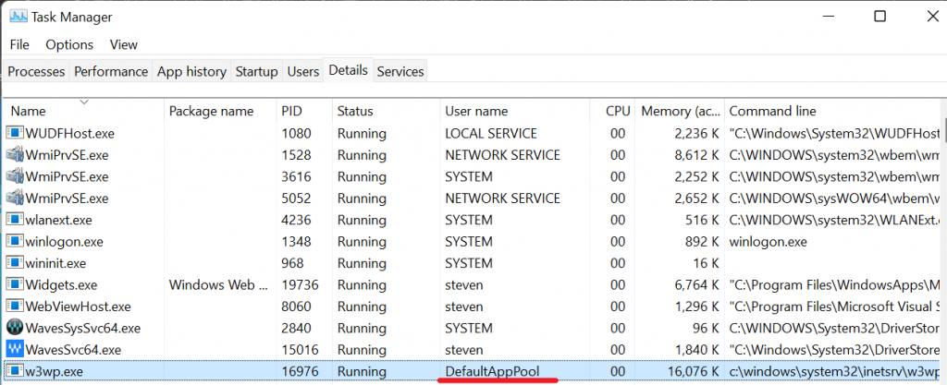Select the wlanext.exe process name
Screen dimensions: 947x385
click(x=58, y=220)
